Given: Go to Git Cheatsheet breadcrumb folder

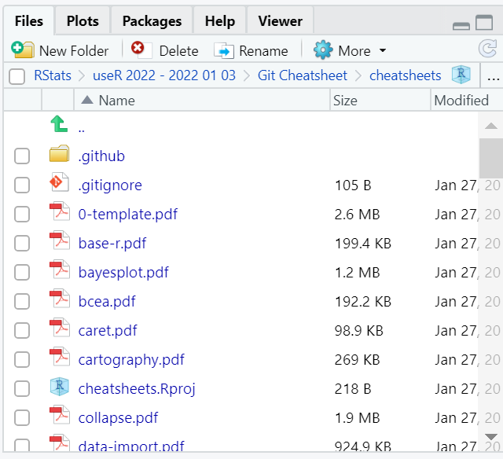Looking at the screenshot, I should click(303, 75).
